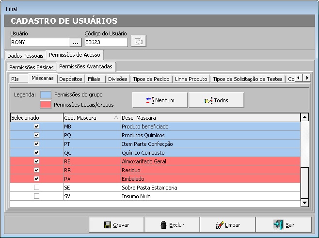Enable the SE Sobra Pasta Estamparia checkbox

point(36,188)
